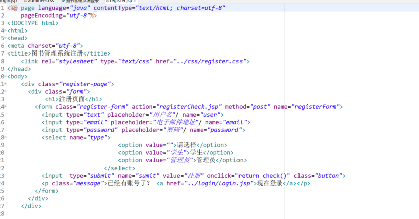Image resolution: width=419 pixels, height=219 pixels.
Task: Click the "text/html; charset=utf-8" contentType value
Action: pos(181,8)
